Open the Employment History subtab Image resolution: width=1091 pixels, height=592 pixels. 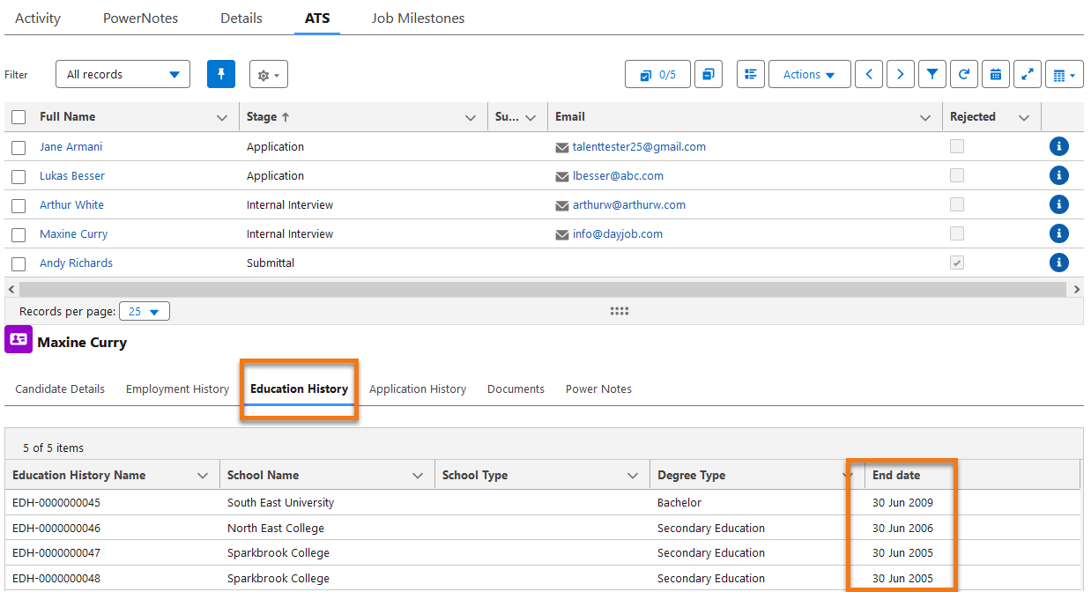pos(177,389)
